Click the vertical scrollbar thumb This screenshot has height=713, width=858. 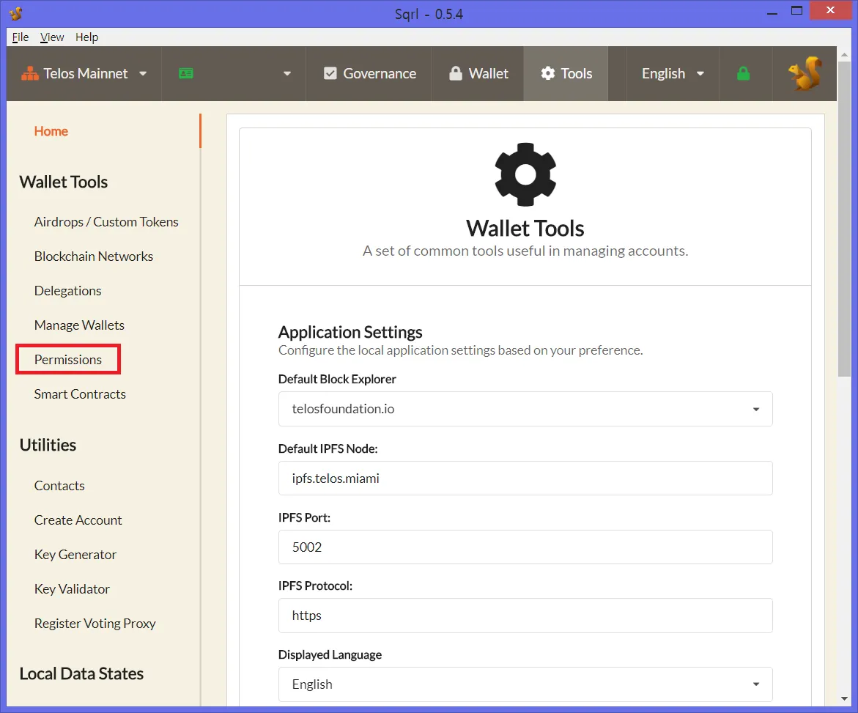point(844,218)
